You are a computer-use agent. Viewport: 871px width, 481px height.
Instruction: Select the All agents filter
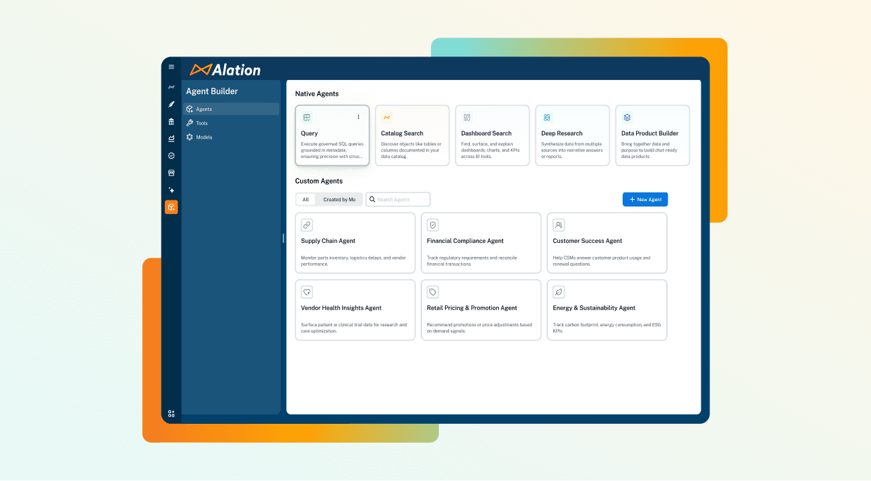tap(306, 199)
